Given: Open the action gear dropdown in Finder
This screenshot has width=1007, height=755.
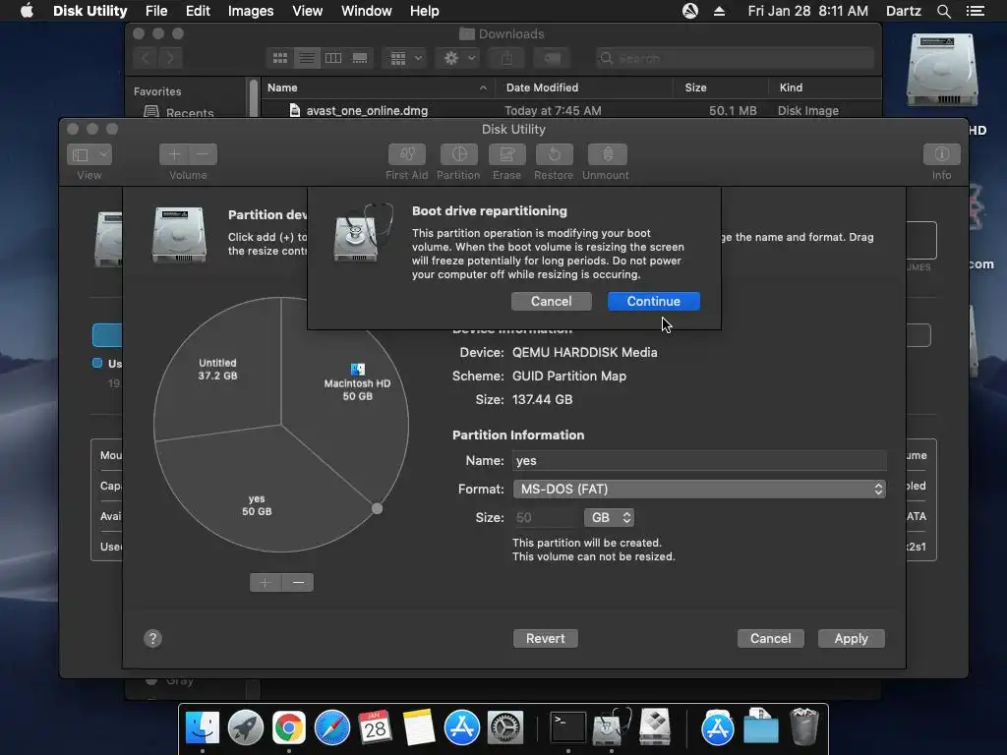Looking at the screenshot, I should 458,58.
